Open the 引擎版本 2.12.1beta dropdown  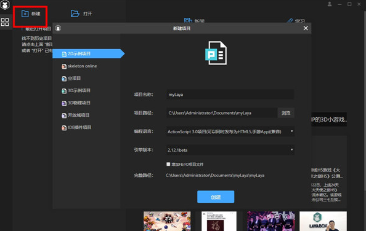230,150
